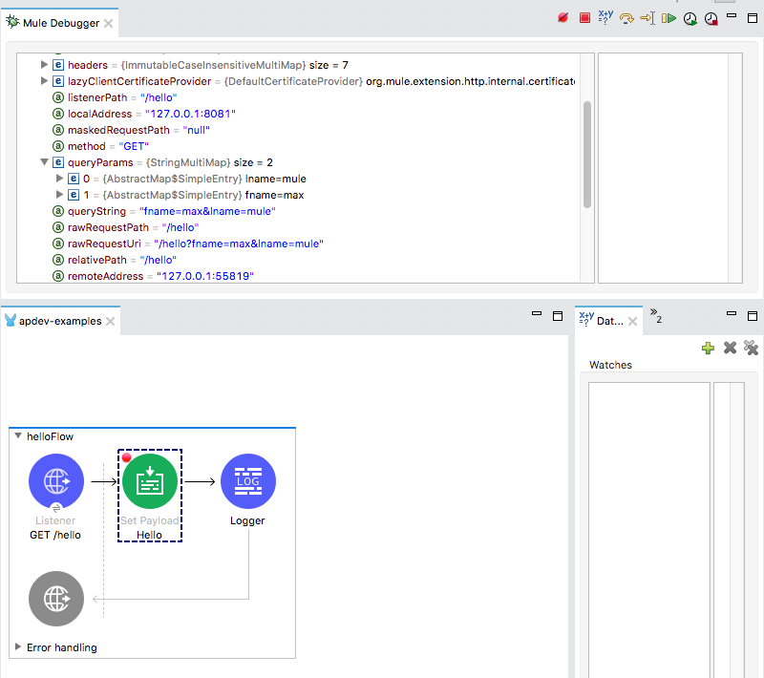Maximize the apdev-examples editor pane
The image size is (764, 678).
pyautogui.click(x=558, y=316)
